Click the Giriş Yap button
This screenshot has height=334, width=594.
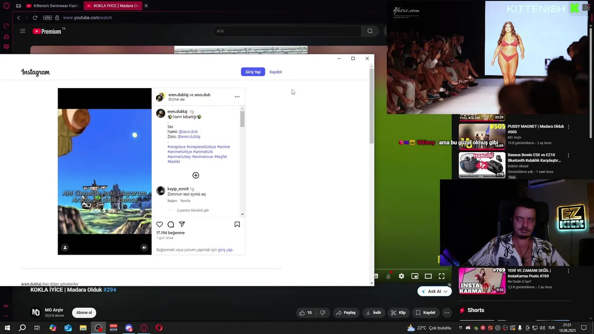253,72
